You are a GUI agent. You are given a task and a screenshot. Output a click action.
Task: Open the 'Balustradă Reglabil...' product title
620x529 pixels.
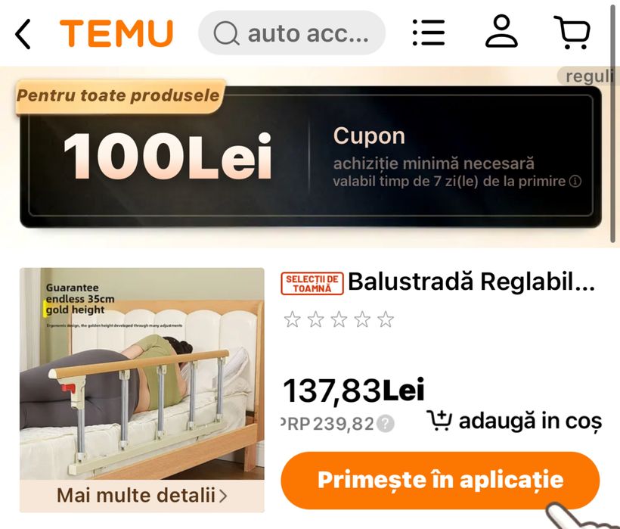(x=471, y=282)
